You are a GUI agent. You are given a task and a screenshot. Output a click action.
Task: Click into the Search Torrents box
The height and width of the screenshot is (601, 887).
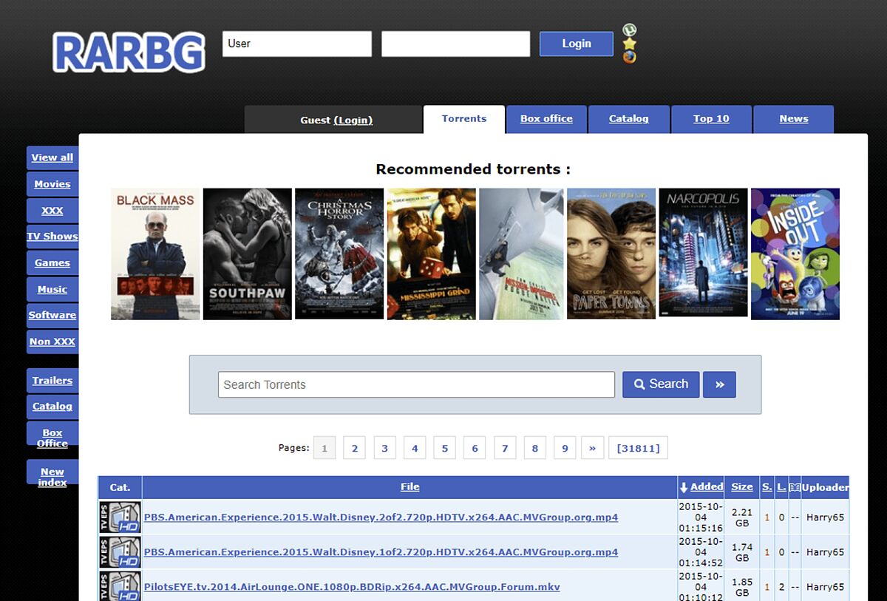416,384
